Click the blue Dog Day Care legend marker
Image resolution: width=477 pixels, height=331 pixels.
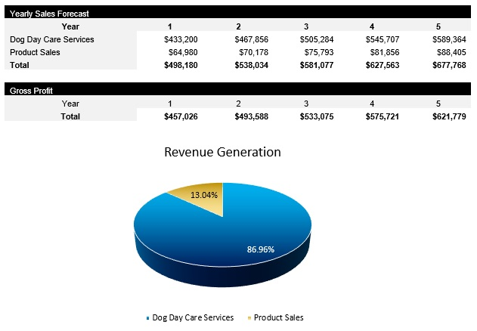(x=147, y=318)
